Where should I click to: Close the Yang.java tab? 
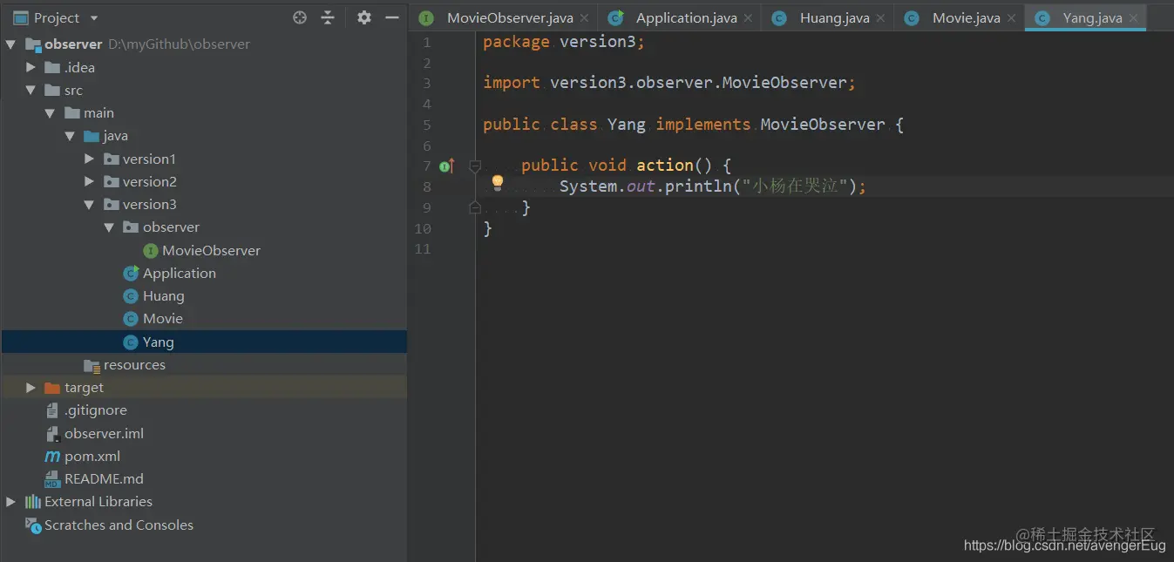pos(1133,18)
